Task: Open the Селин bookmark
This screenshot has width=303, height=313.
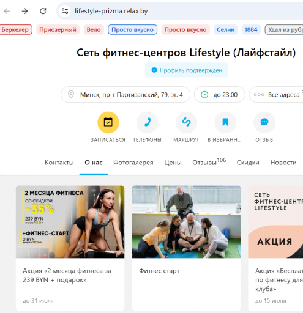Action: [x=226, y=30]
